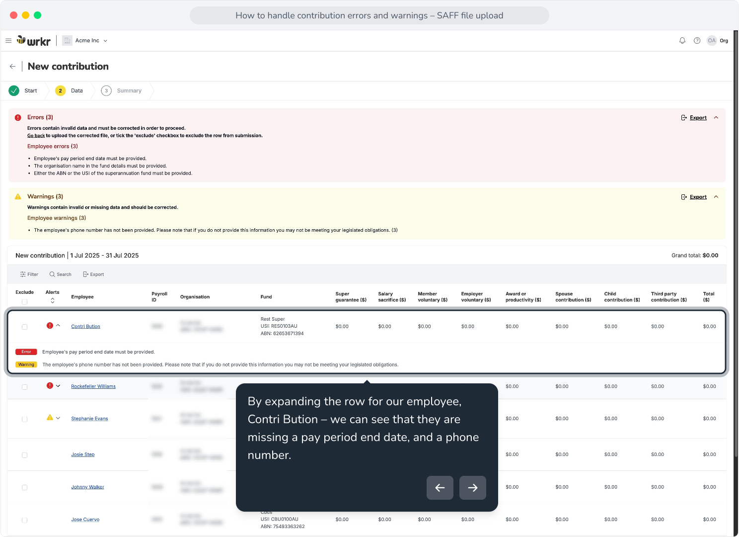The height and width of the screenshot is (537, 739).
Task: Click error icon on Contri Bution row
Action: pos(50,326)
